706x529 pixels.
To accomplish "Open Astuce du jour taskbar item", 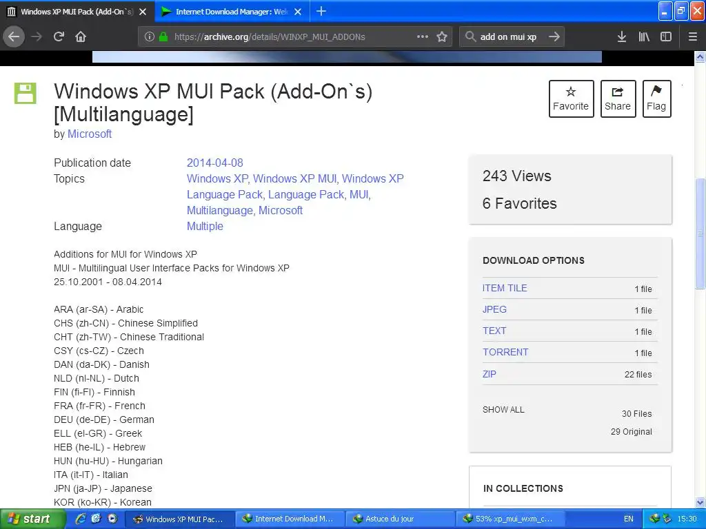I will point(400,519).
